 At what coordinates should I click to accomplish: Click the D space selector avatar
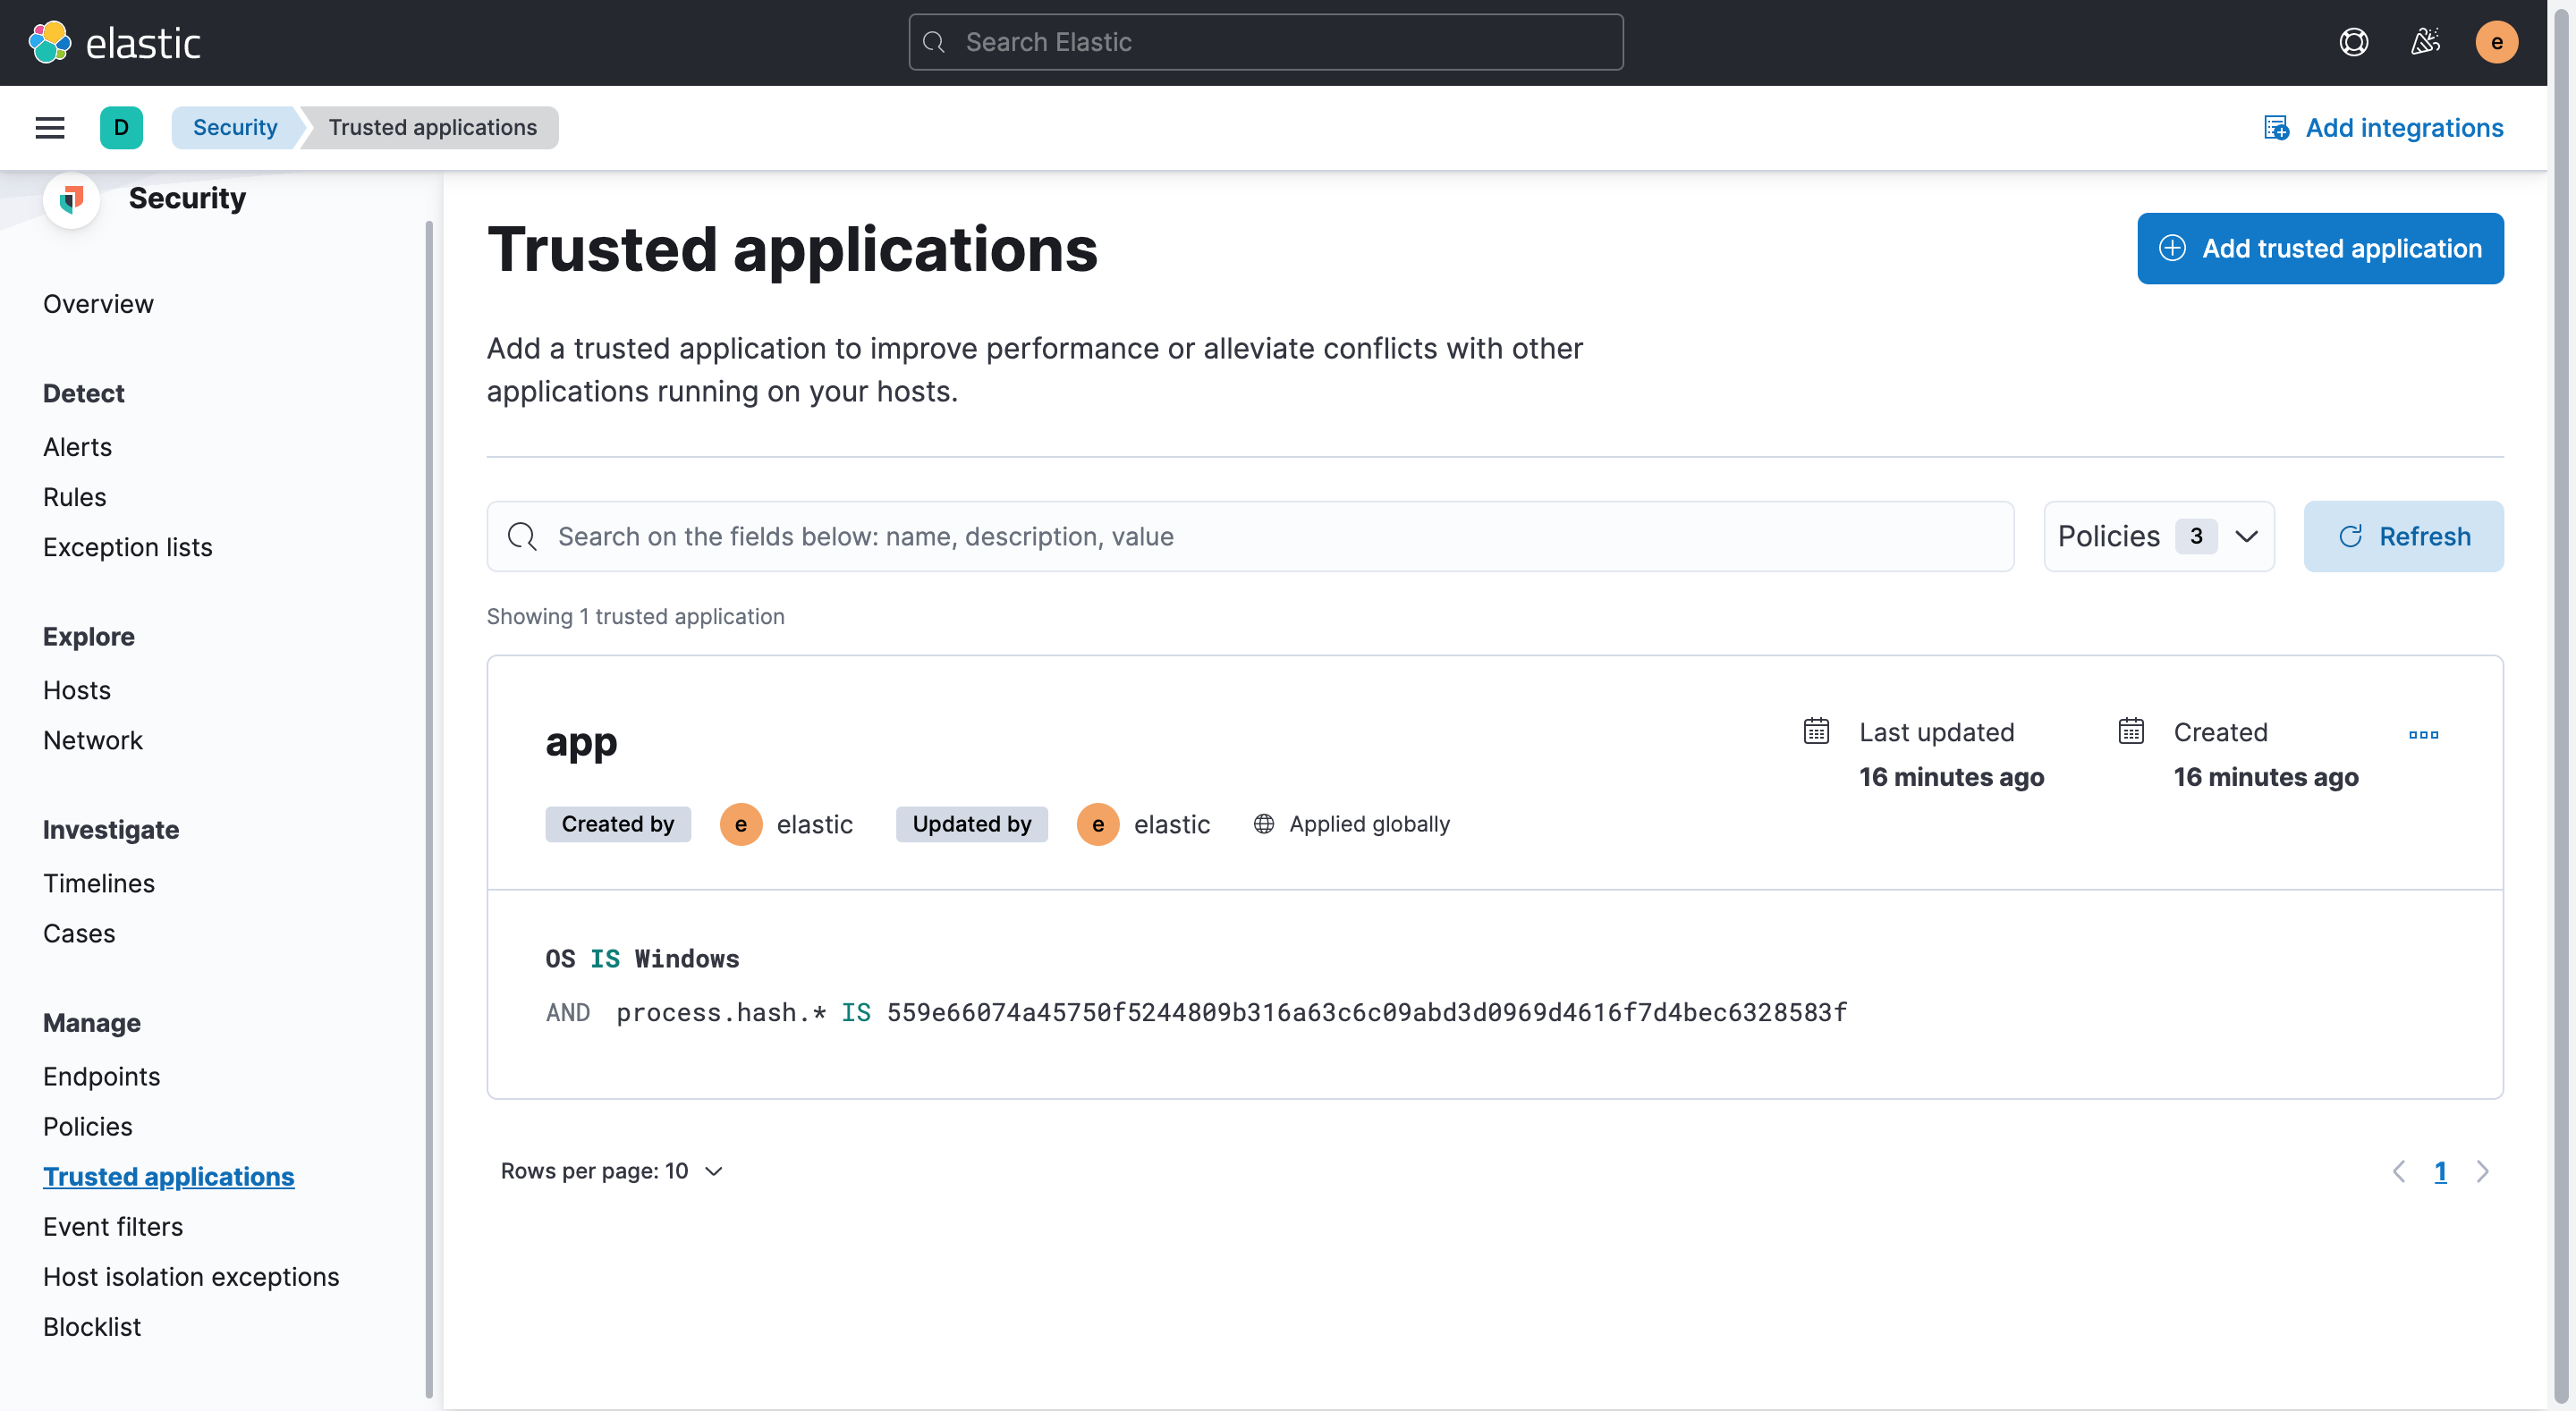tap(121, 128)
